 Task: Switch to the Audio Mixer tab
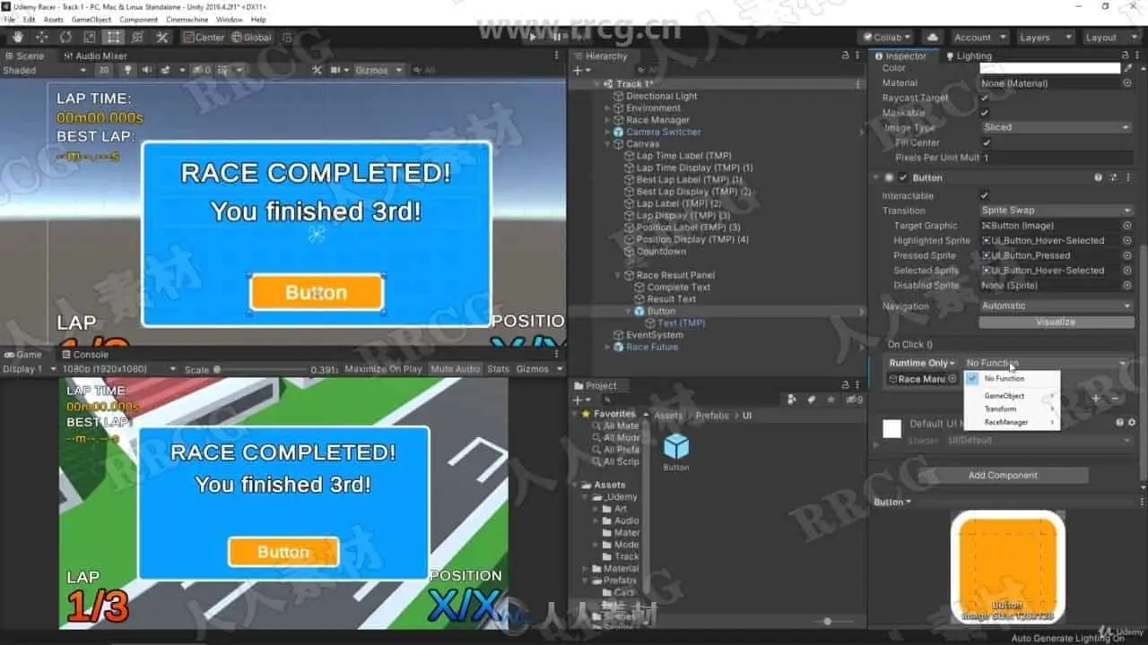(x=94, y=56)
